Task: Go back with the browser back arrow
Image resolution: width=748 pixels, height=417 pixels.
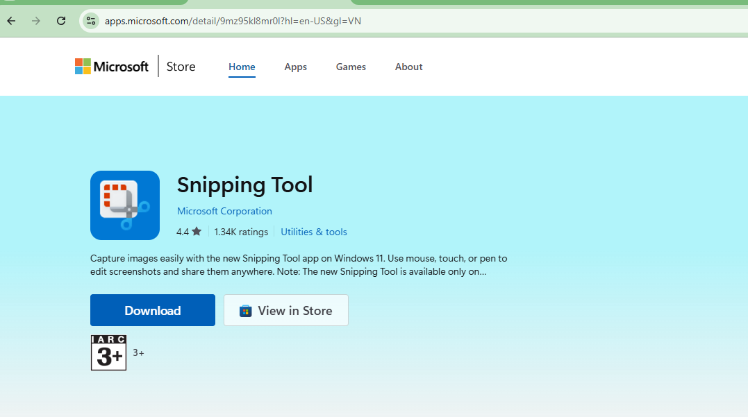Action: pos(11,21)
